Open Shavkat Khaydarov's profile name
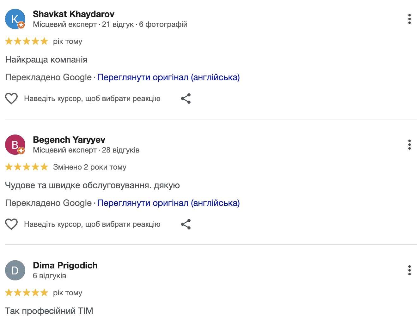Image resolution: width=420 pixels, height=324 pixels. tap(73, 14)
